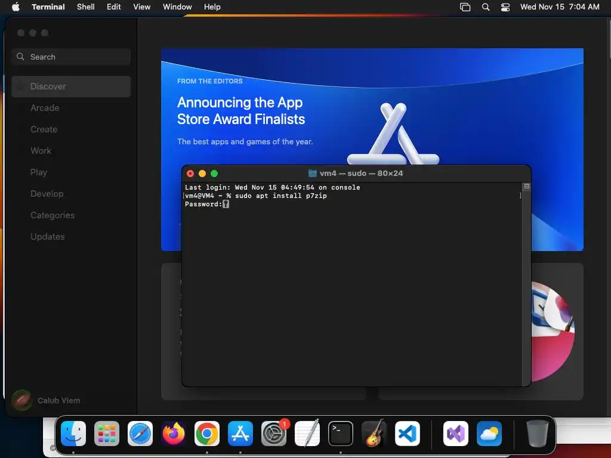This screenshot has height=458, width=611.
Task: Click the App Store Dock icon
Action: (240, 434)
